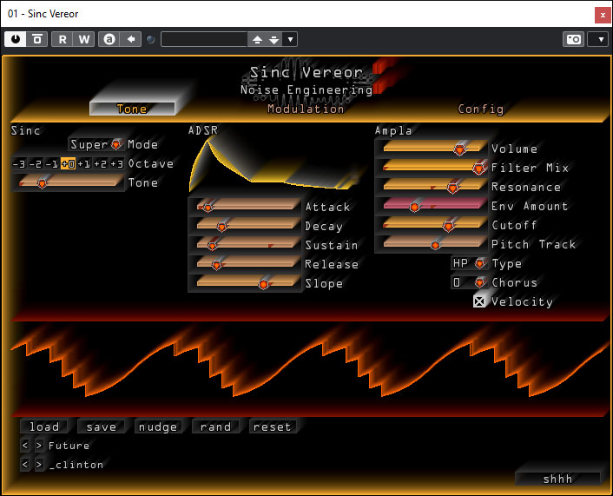613x496 pixels.
Task: Toggle the Velocity checkbox
Action: [478, 301]
